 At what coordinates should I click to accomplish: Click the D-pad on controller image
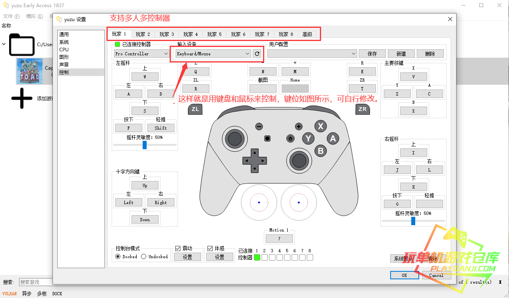coord(254,161)
